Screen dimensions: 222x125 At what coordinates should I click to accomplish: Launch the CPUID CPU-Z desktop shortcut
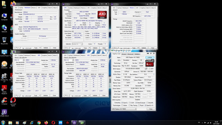tap(4, 113)
